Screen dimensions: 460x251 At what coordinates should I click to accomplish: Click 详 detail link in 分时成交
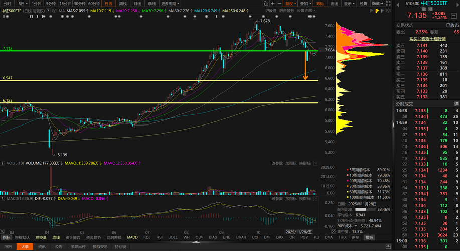click(x=456, y=104)
